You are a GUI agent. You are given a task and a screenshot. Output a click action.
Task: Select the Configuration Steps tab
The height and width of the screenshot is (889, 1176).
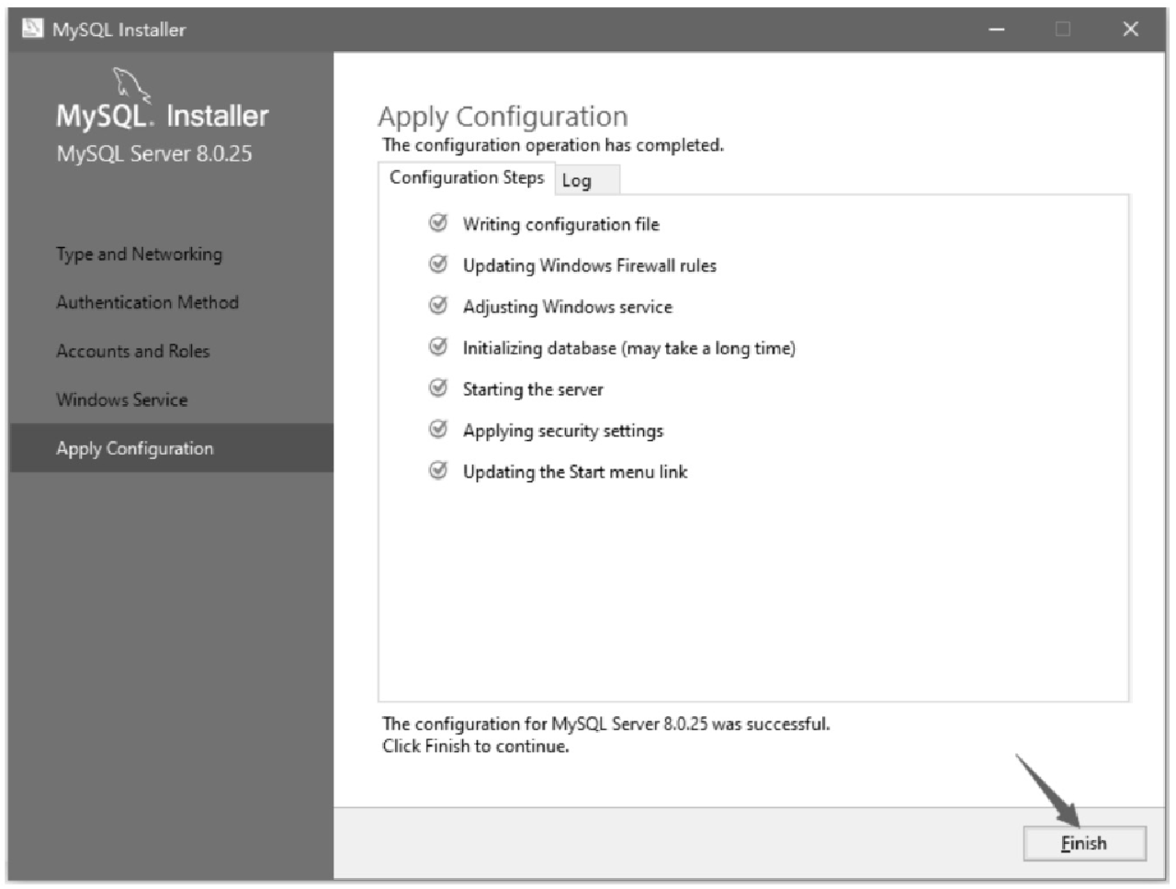point(467,177)
